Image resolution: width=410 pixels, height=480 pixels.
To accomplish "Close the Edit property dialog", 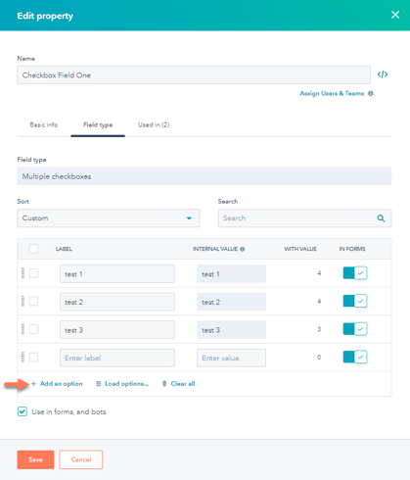I will [395, 15].
